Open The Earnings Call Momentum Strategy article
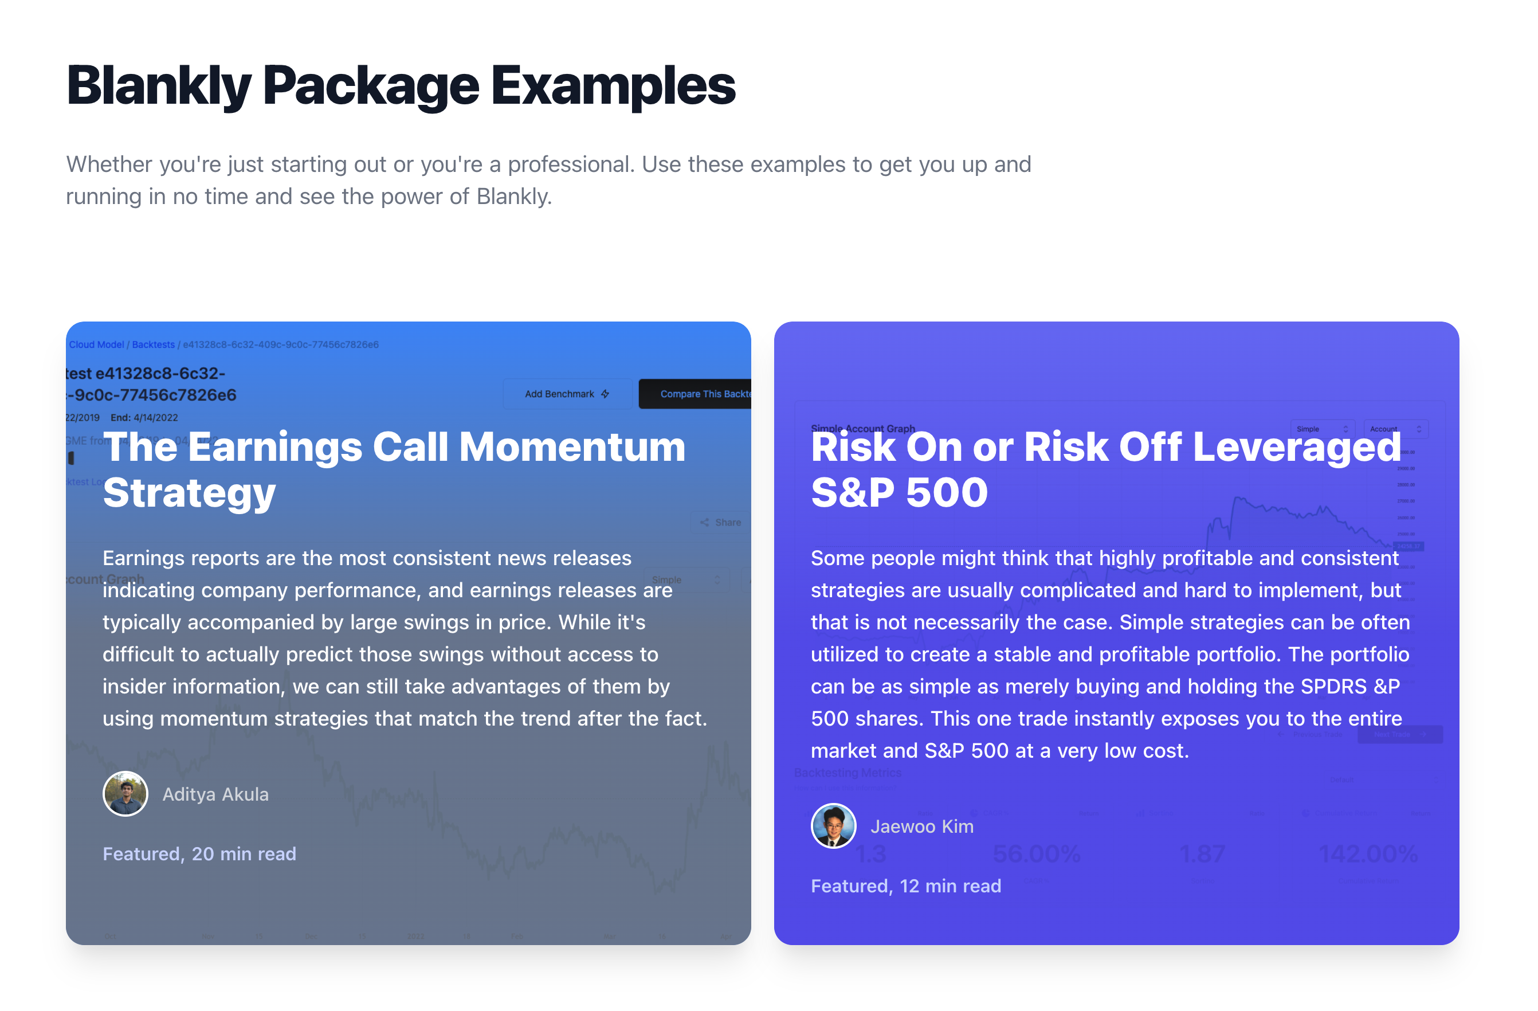The image size is (1538, 1011). (395, 469)
